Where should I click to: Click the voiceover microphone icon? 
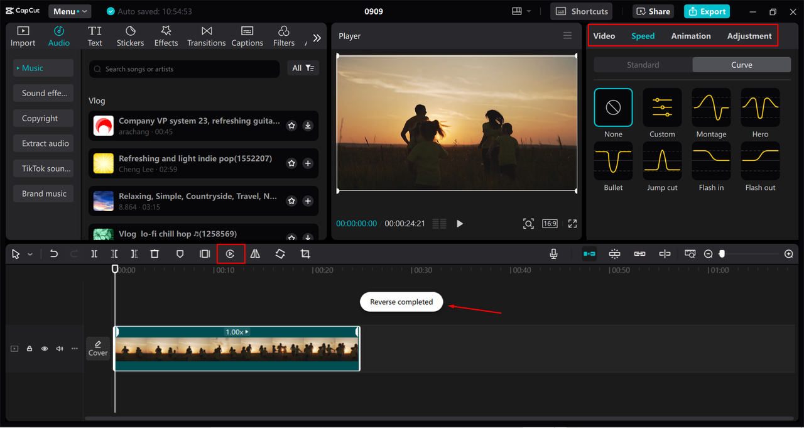click(x=553, y=253)
